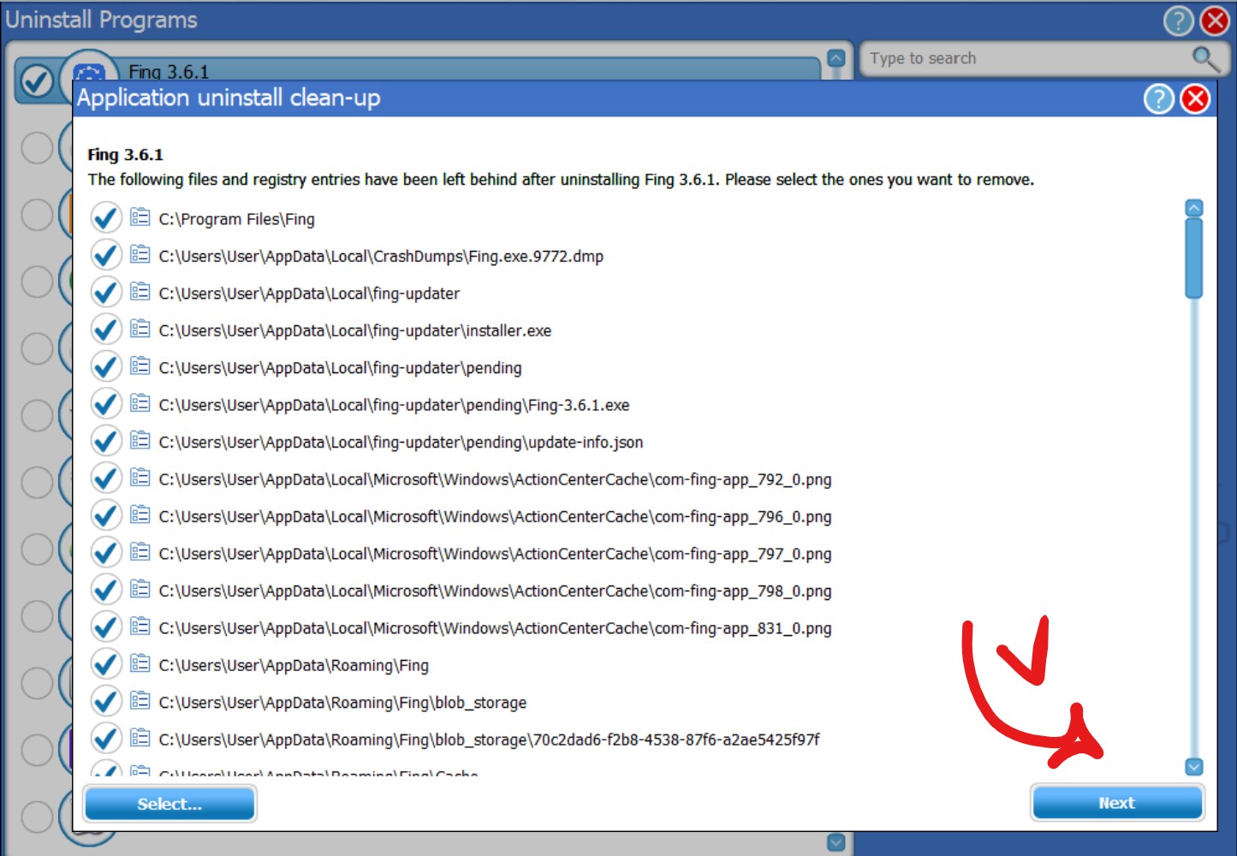Click the Next button
The width and height of the screenshot is (1237, 856).
coord(1117,803)
